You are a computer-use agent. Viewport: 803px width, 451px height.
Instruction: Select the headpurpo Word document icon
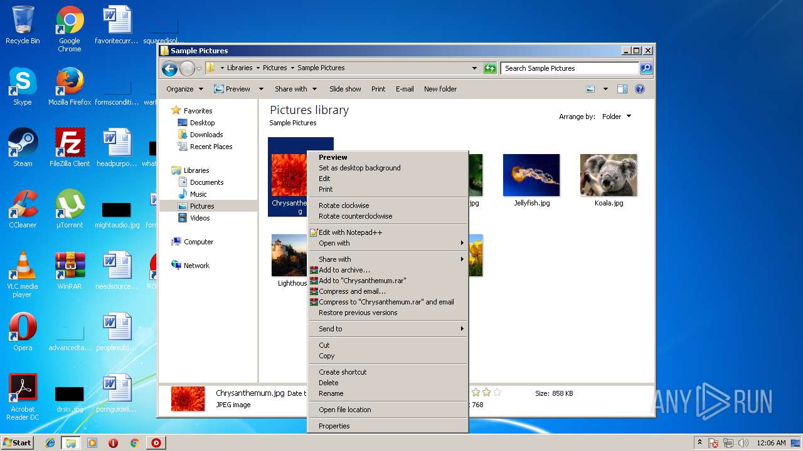[x=117, y=148]
